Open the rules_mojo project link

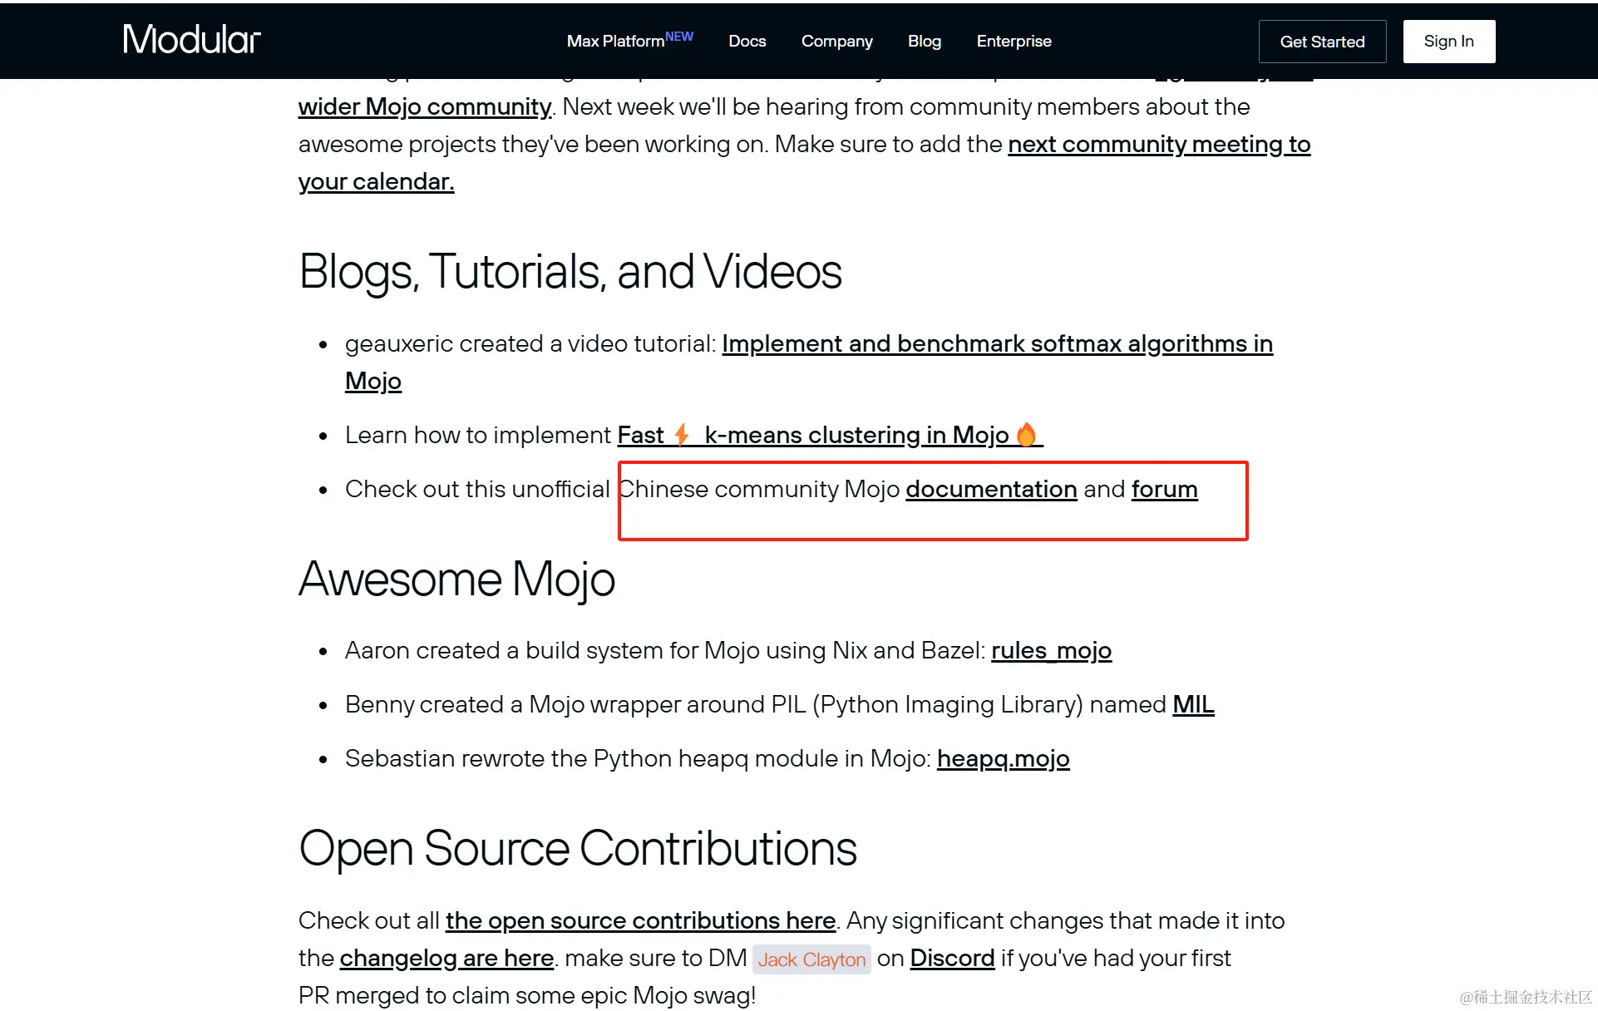(1051, 651)
